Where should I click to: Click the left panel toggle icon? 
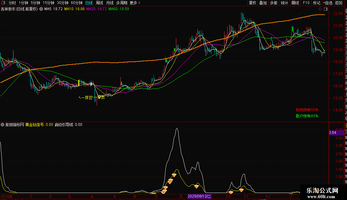[x=3, y=3]
